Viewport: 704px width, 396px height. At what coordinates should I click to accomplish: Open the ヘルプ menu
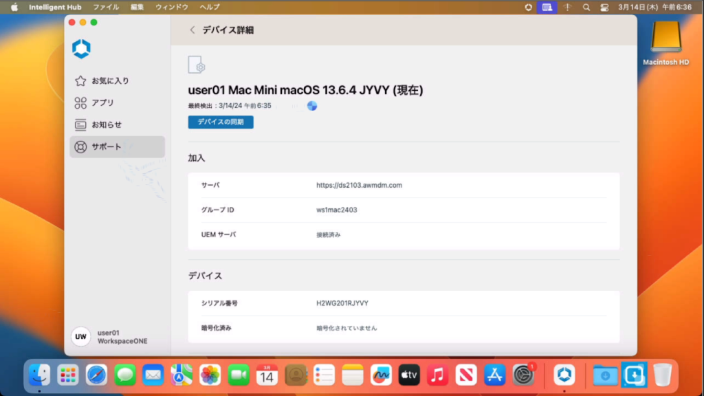click(210, 7)
